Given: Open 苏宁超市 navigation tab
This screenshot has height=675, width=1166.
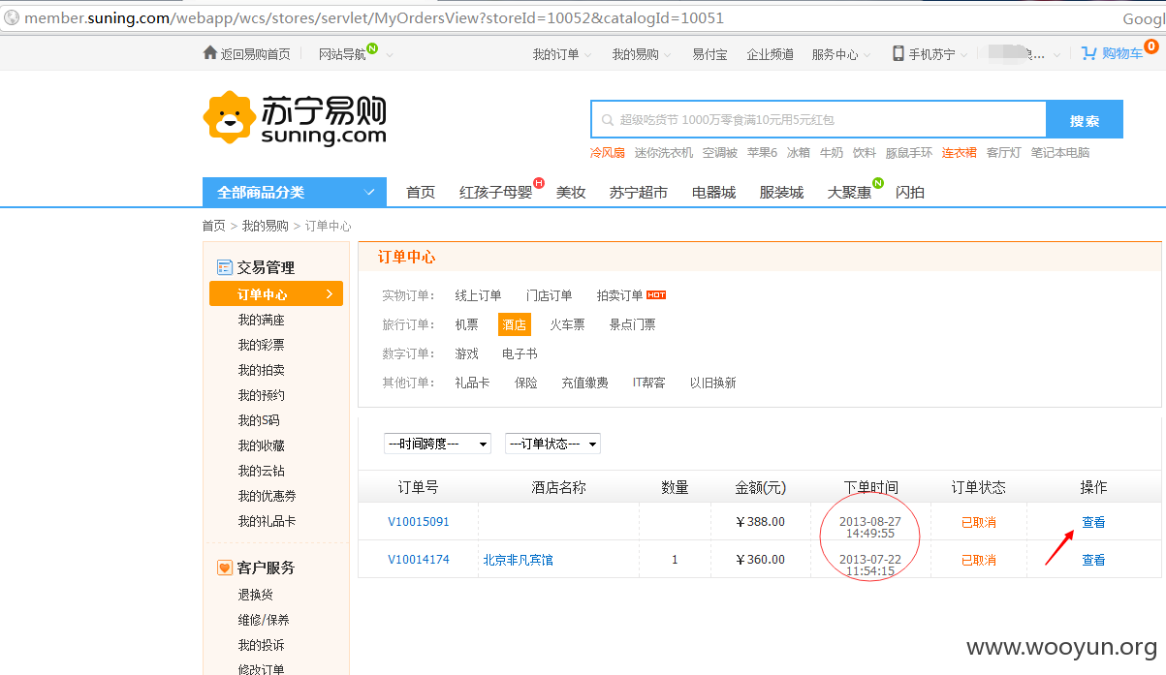Looking at the screenshot, I should click(638, 192).
